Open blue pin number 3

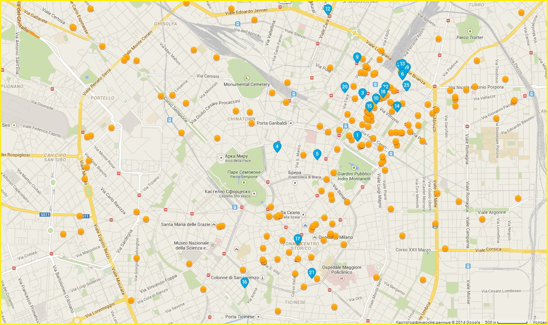pos(363,94)
